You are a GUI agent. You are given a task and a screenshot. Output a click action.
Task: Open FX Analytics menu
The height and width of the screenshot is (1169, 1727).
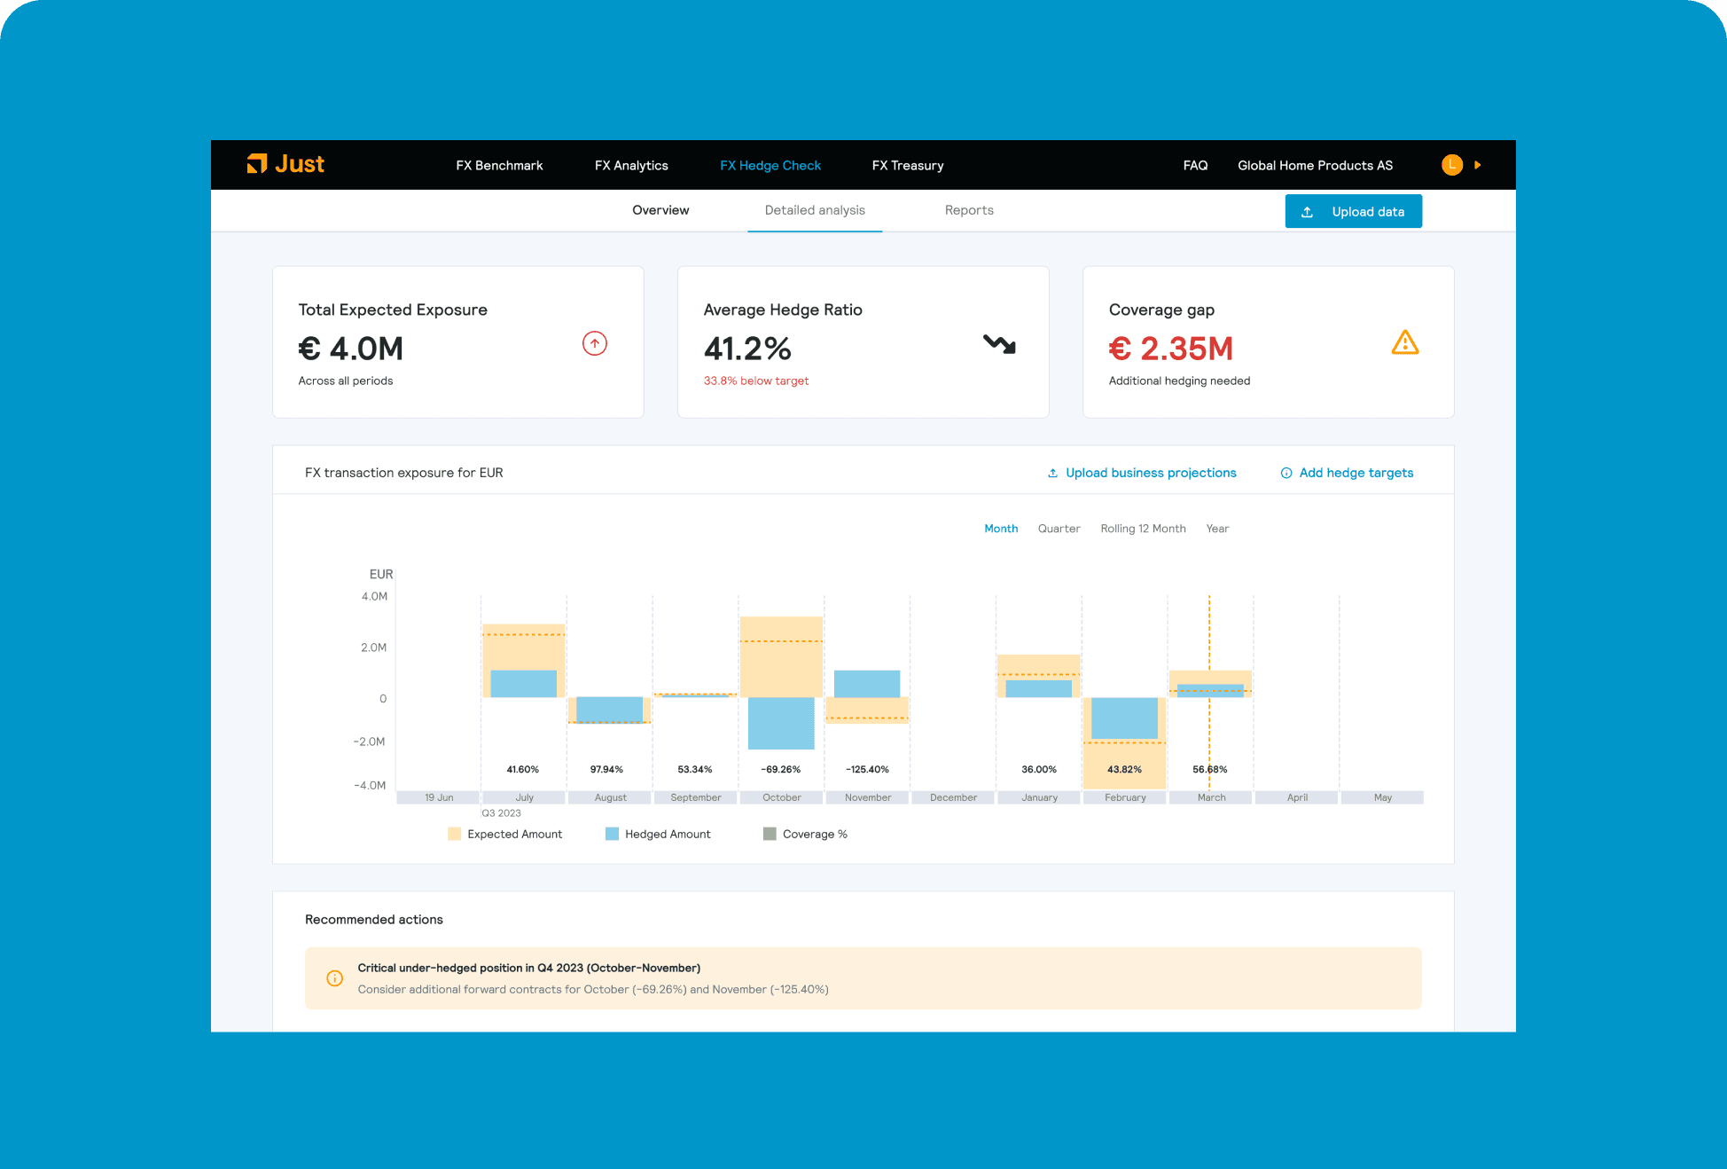pos(631,166)
